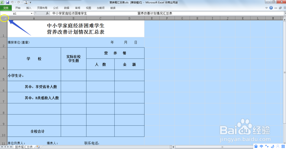
Task: Expand the formula bar with right-end arrow
Action: click(285, 13)
